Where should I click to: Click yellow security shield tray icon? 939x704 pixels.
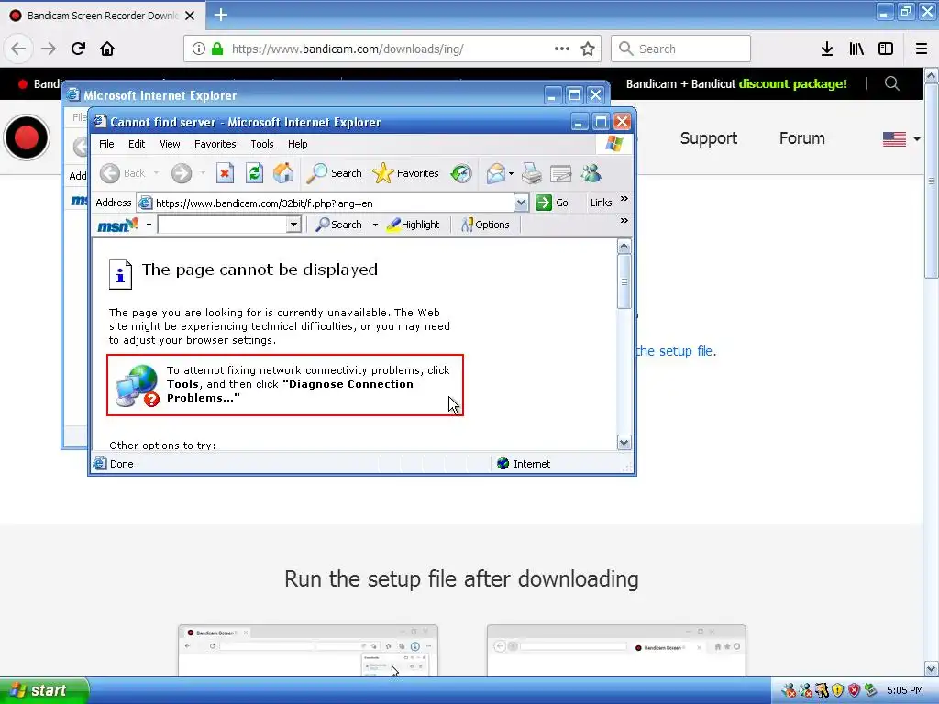(x=837, y=690)
